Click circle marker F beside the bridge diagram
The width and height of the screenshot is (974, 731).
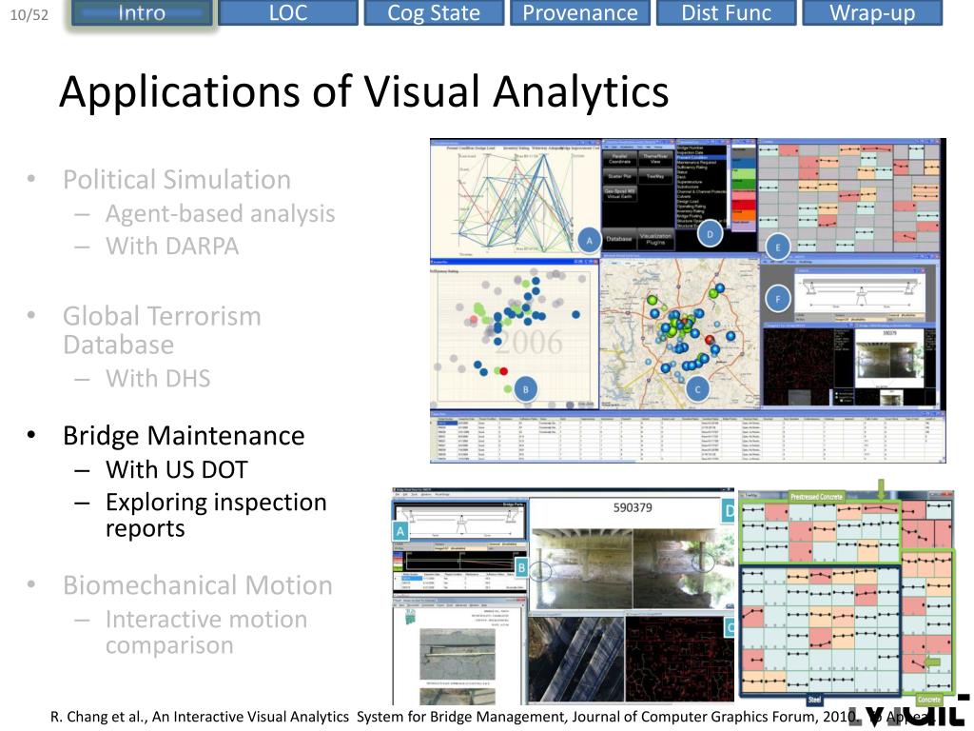778,299
